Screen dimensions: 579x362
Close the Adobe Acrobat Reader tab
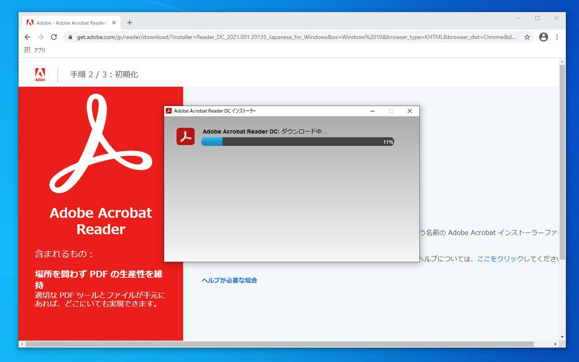click(114, 23)
